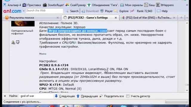The image size is (191, 107).
Task: Open the Приставка bookmark
Action: tap(32, 5)
